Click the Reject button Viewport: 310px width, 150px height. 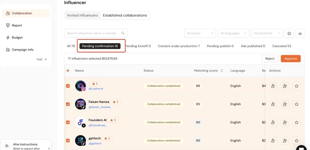point(270,59)
